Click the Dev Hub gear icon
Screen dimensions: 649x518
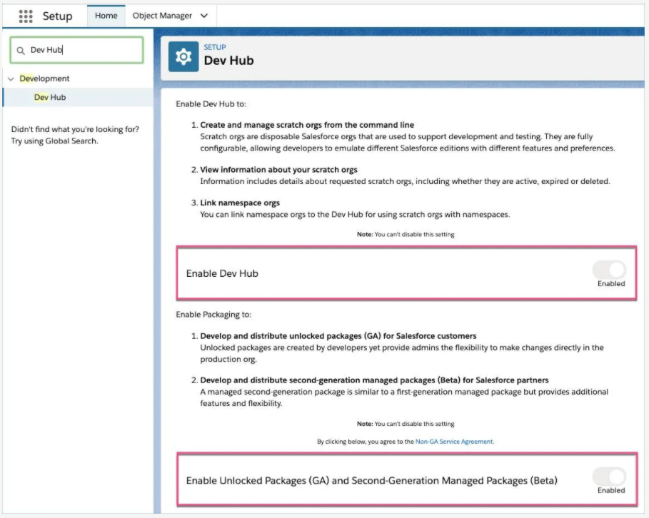coord(183,56)
